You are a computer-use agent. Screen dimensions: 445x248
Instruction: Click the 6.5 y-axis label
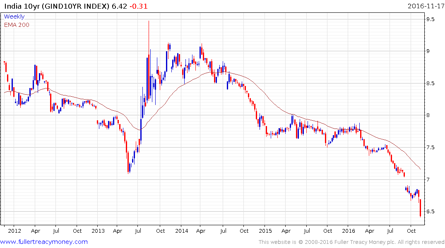pyautogui.click(x=430, y=212)
